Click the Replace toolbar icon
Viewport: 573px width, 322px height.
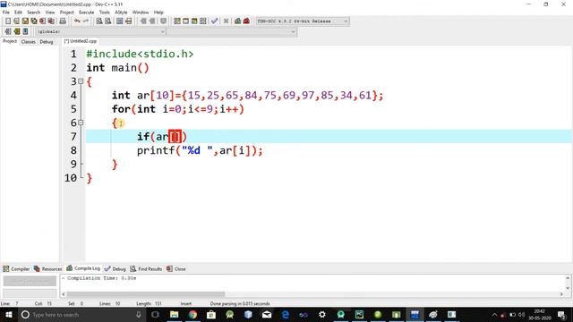coord(107,21)
